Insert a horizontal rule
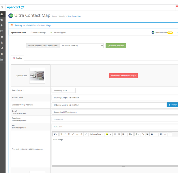 coord(156,134)
